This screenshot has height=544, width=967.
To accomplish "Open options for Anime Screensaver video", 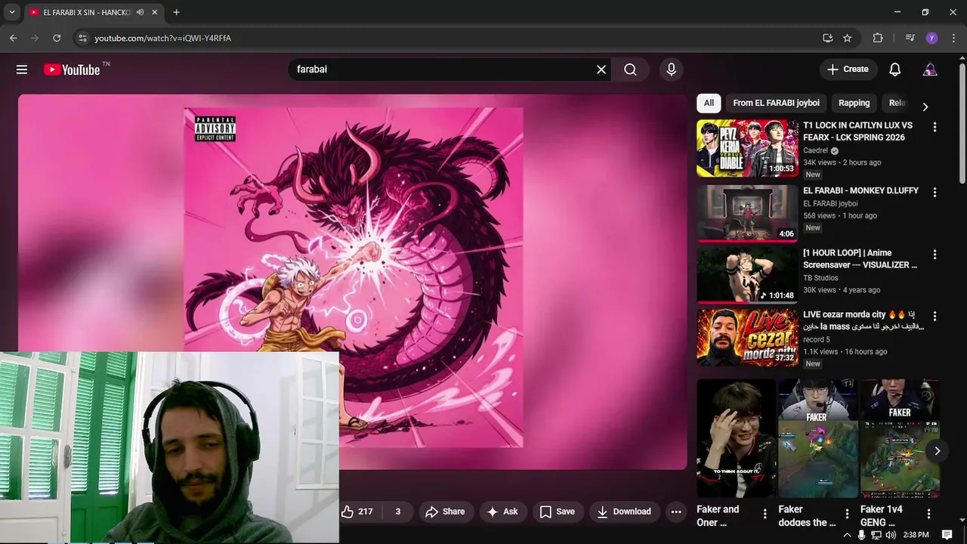I will click(935, 255).
